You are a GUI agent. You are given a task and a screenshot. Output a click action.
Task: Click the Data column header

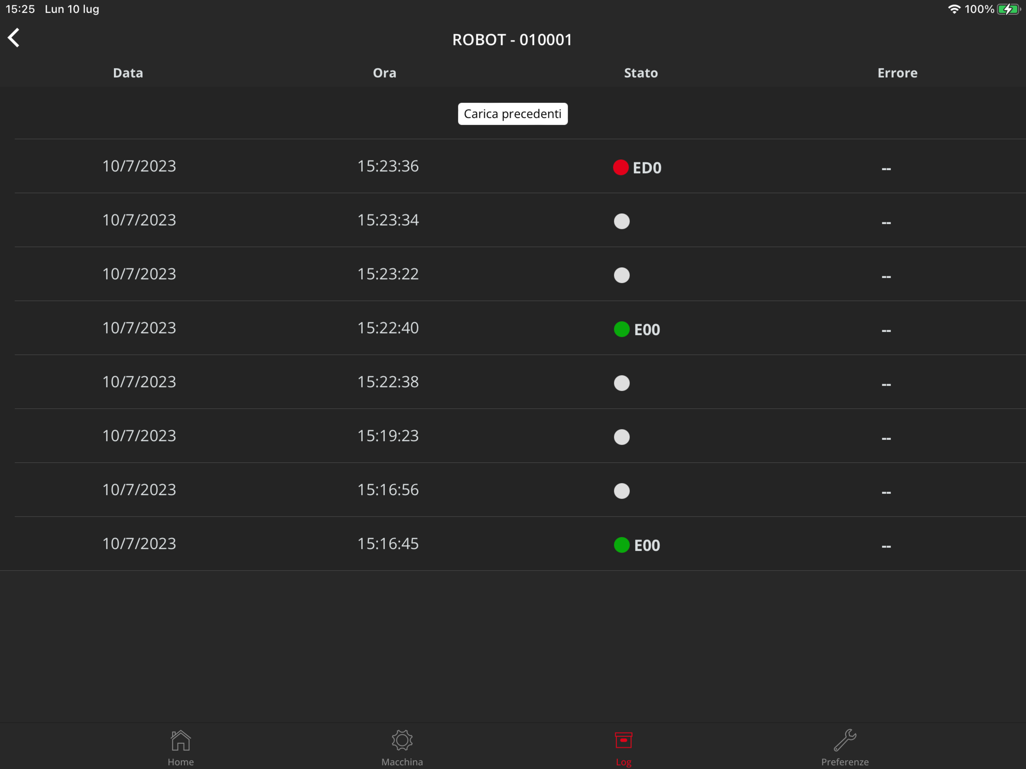pos(128,73)
